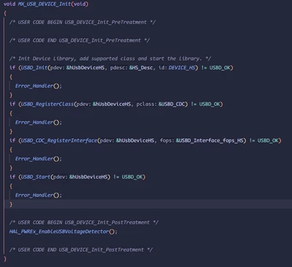292x267 pixels.
Task: Click USBD_OK on the USBD_Init line
Action: 220,67
